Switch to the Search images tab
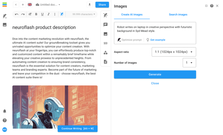The image size is (223, 135). coord(178,14)
